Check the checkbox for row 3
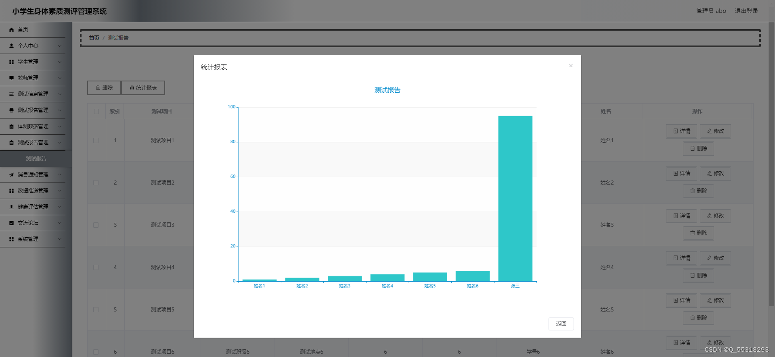 [96, 225]
